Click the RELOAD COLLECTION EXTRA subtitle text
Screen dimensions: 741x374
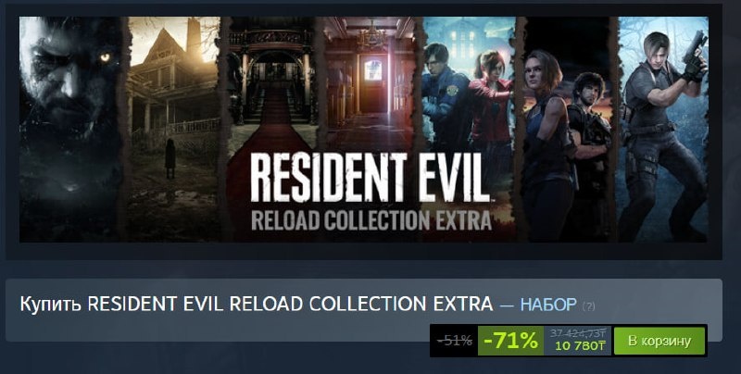(x=371, y=220)
